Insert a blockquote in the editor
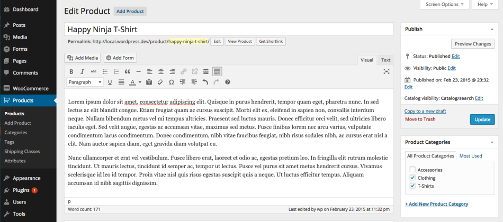503x222 pixels. (x=127, y=71)
